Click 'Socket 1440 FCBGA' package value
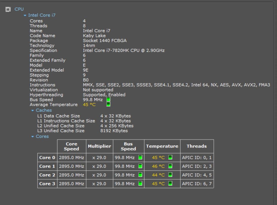 pyautogui.click(x=105, y=41)
